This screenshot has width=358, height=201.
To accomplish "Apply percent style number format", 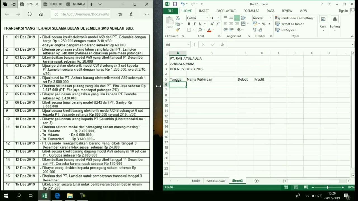I will 264,24.
